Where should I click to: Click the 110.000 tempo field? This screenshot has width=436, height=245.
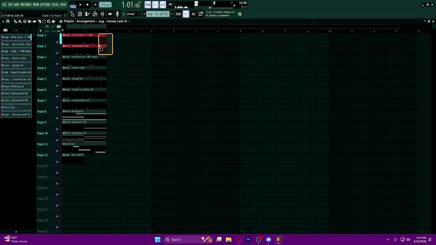click(105, 5)
